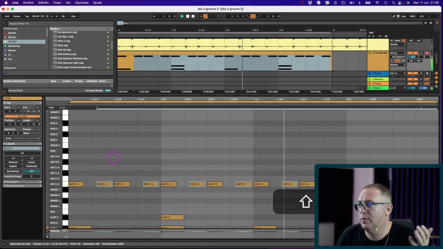The height and width of the screenshot is (249, 443).
Task: Click the Reverse notes button
Action: (13, 162)
